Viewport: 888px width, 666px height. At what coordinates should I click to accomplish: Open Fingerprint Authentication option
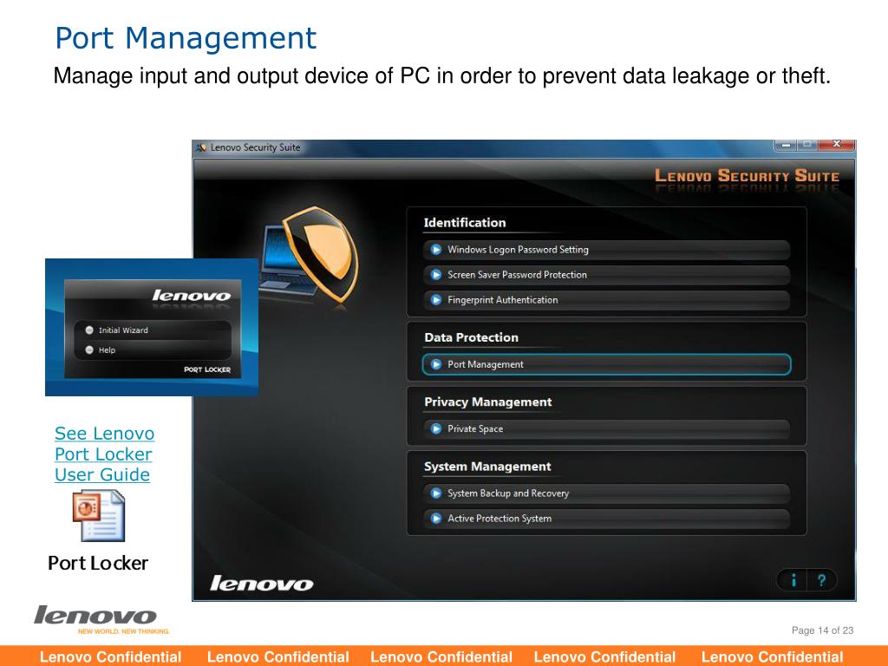pos(606,300)
